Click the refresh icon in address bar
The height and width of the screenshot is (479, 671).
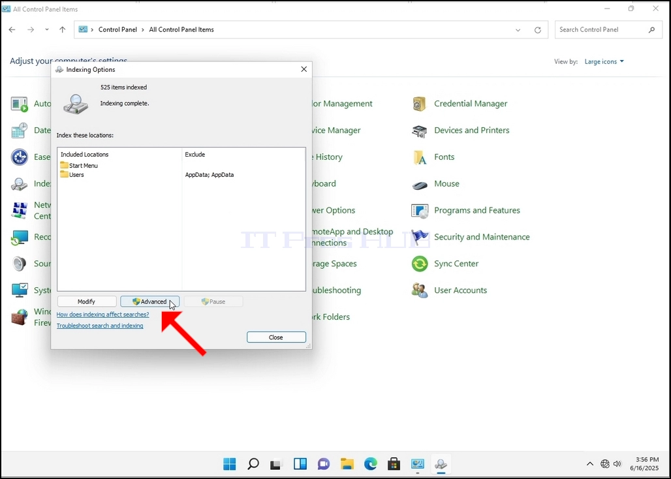[x=537, y=30]
